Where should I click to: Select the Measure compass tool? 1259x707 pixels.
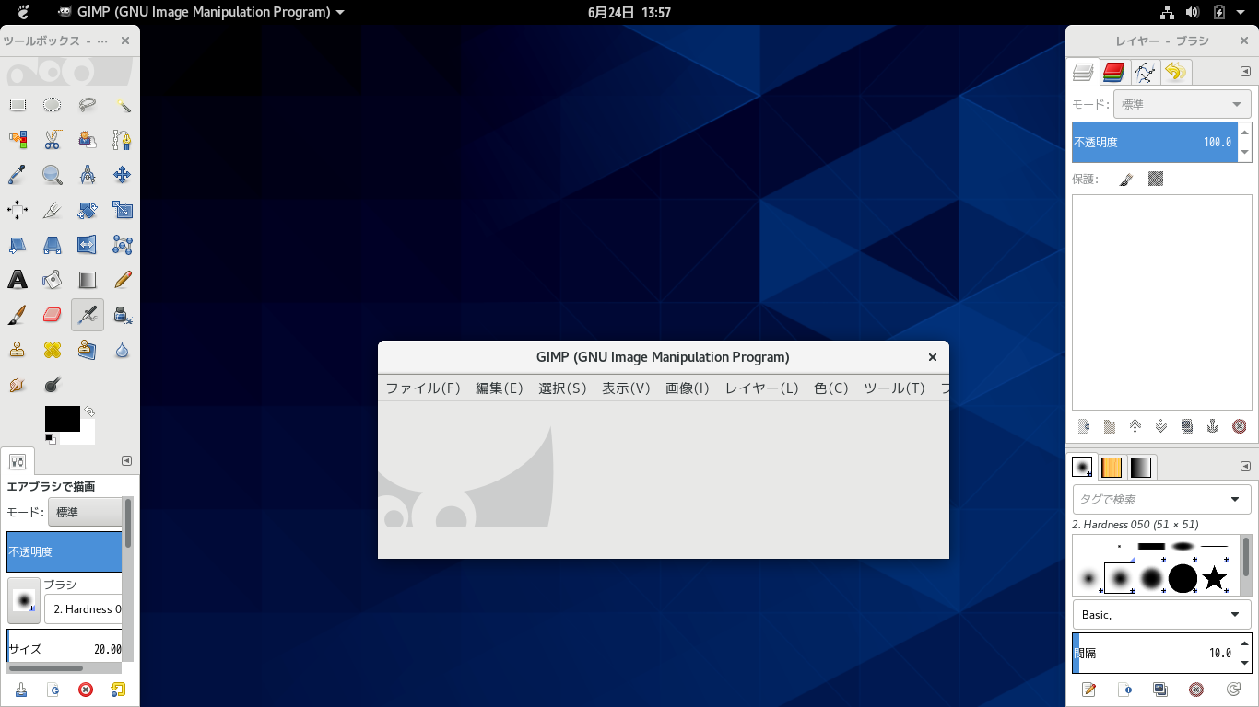(88, 175)
